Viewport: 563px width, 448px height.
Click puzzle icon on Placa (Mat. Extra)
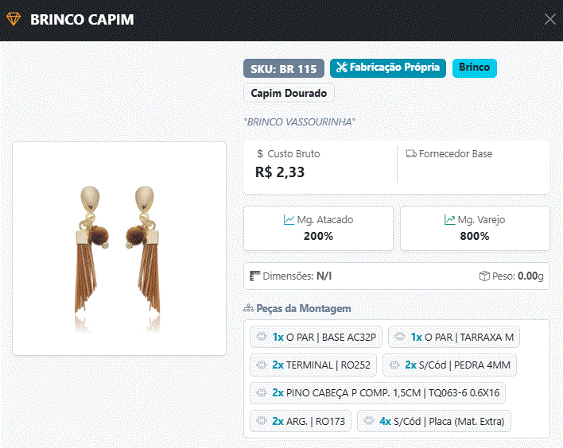(369, 421)
